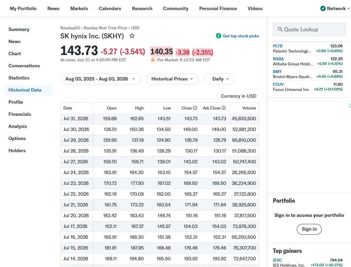Open the BMY ticker link

coord(277,71)
